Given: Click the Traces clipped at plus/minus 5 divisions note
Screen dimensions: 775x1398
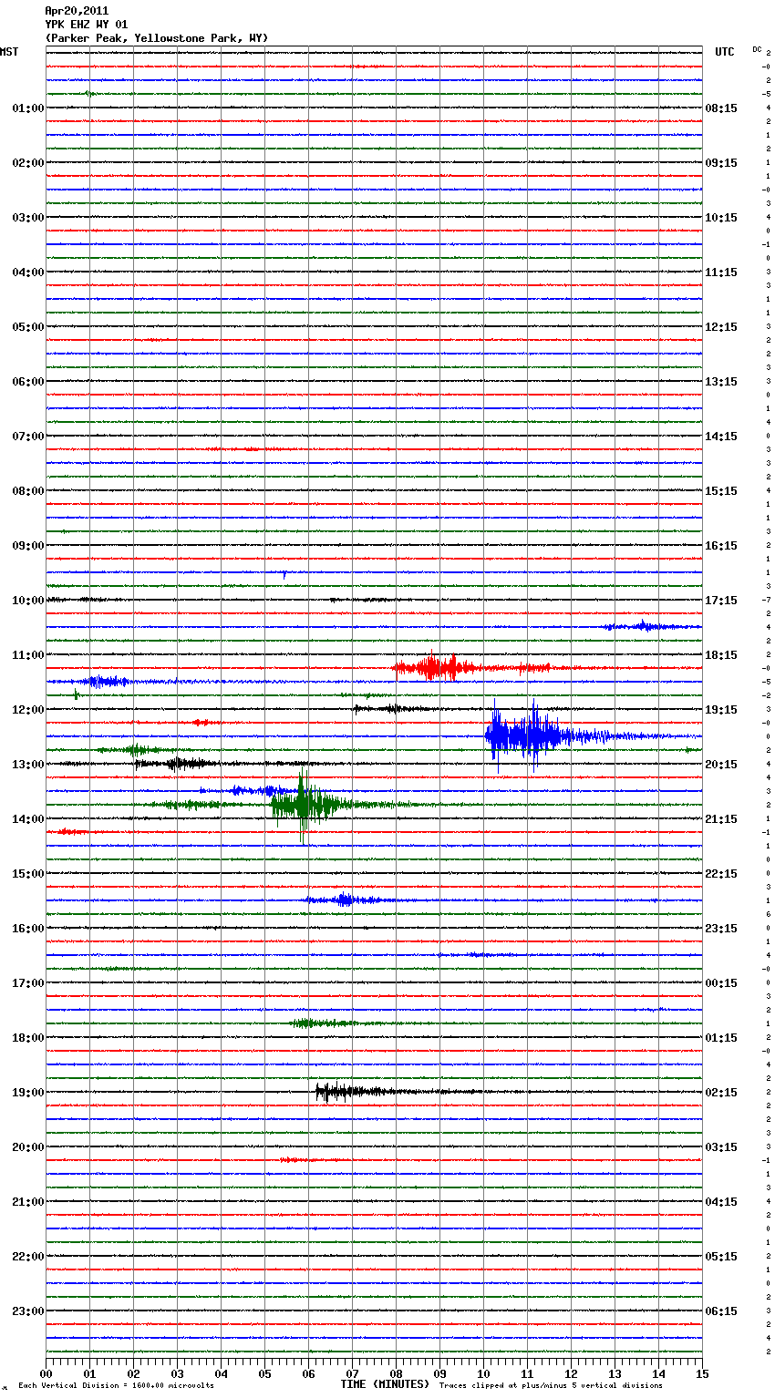Looking at the screenshot, I should tap(551, 1386).
